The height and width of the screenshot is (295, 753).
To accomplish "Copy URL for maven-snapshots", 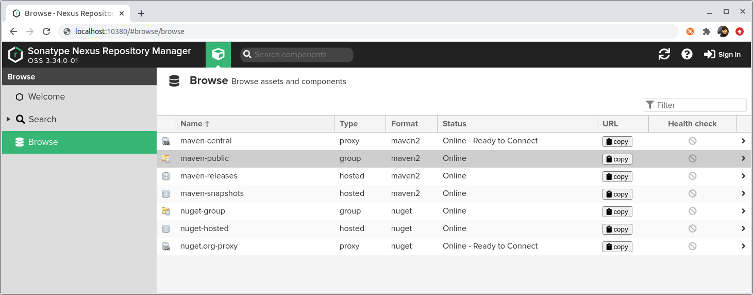I will pos(617,194).
